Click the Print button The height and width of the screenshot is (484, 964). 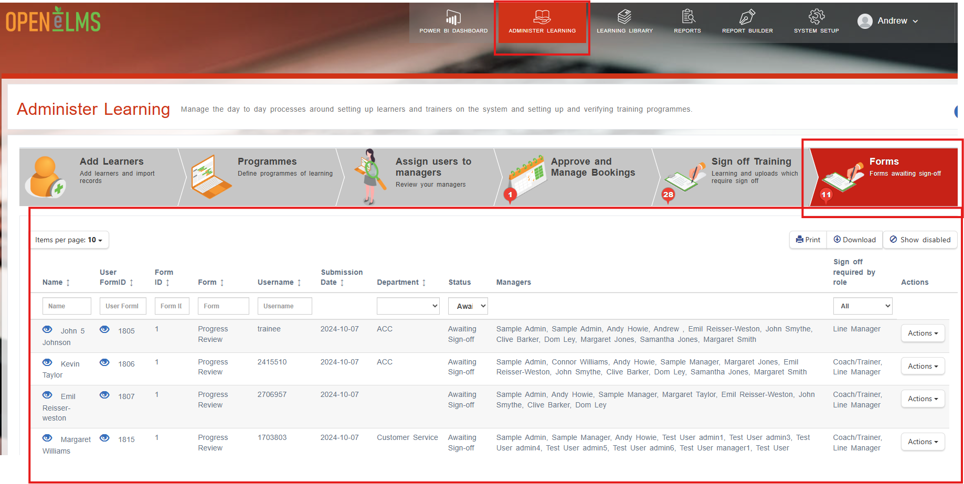pyautogui.click(x=808, y=240)
